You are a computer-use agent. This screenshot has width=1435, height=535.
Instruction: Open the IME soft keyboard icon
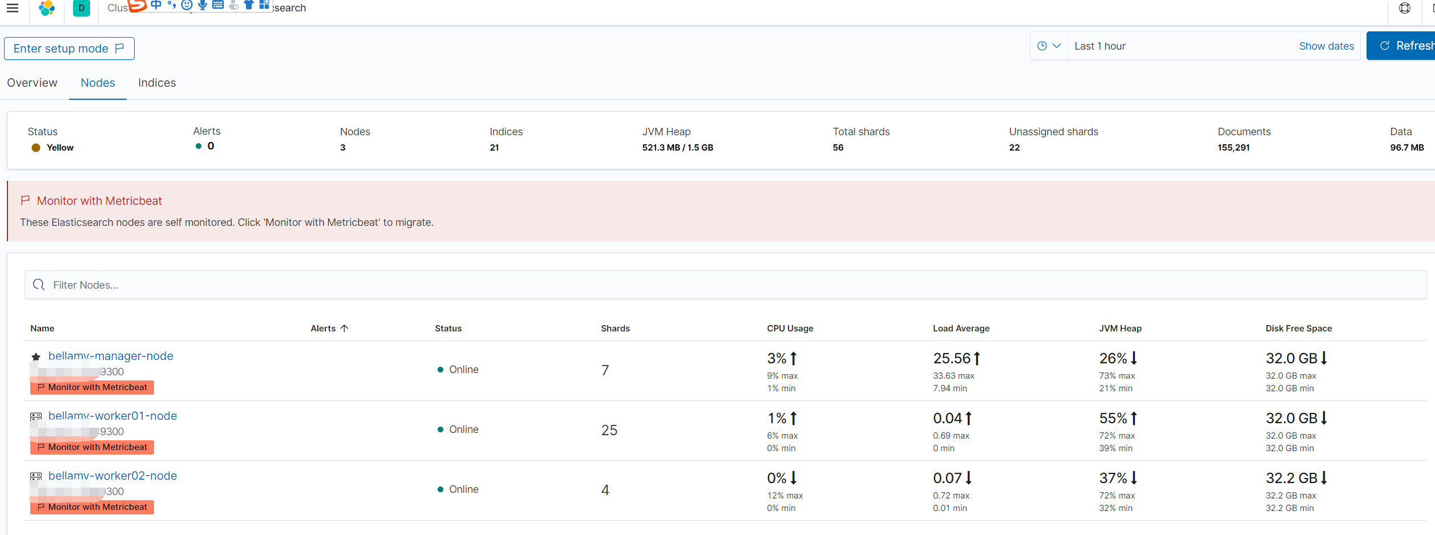[x=218, y=5]
